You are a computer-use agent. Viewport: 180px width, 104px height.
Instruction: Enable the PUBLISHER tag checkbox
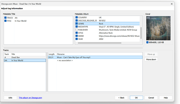(x=77, y=30)
